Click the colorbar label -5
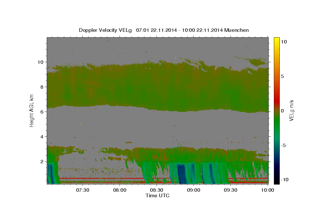Image resolution: width=332 pixels, height=221 pixels. pyautogui.click(x=284, y=145)
